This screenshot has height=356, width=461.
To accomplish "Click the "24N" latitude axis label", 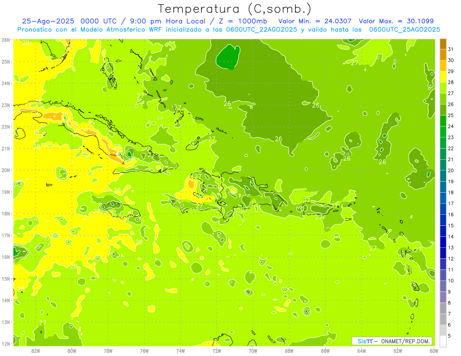I will coord(6,83).
